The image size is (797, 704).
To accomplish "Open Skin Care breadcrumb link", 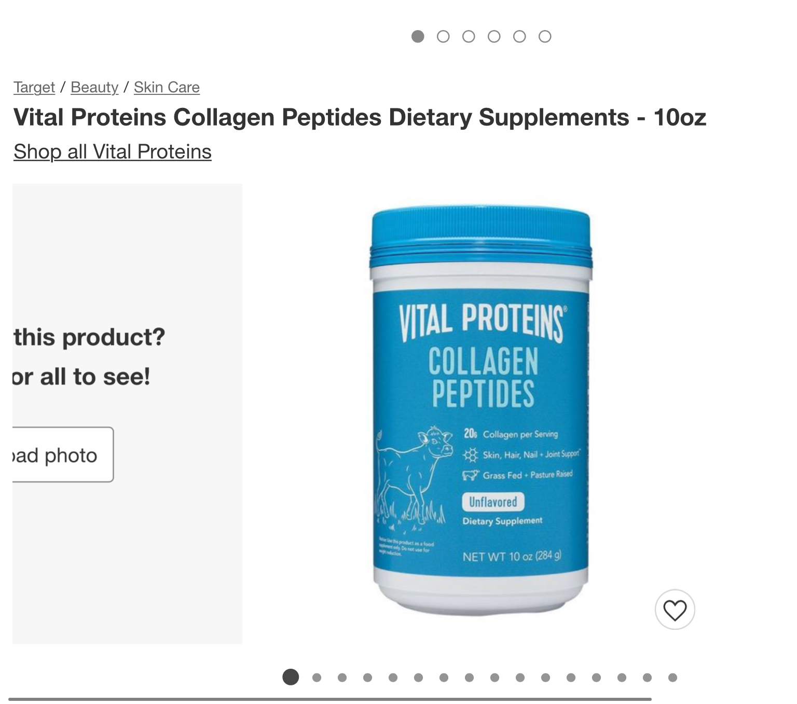I will 167,87.
